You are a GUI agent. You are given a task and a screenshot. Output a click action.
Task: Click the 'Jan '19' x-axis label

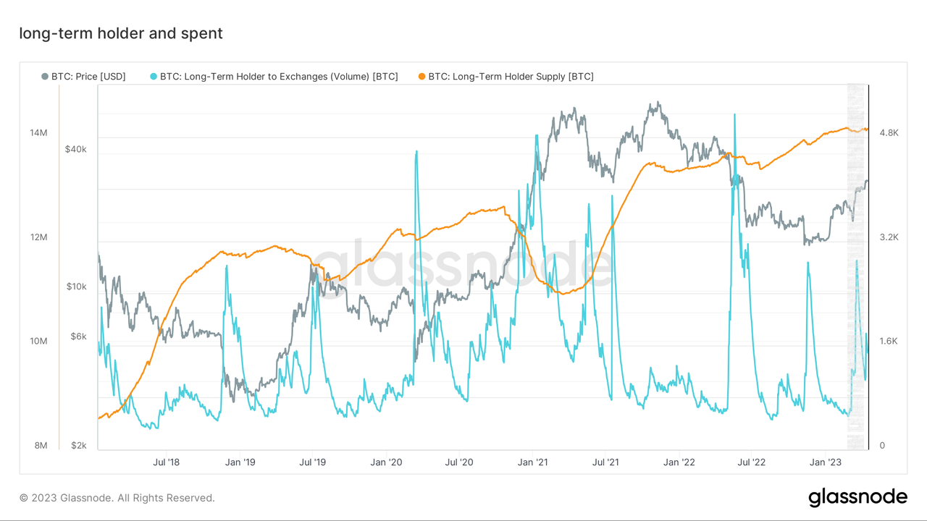coord(240,462)
